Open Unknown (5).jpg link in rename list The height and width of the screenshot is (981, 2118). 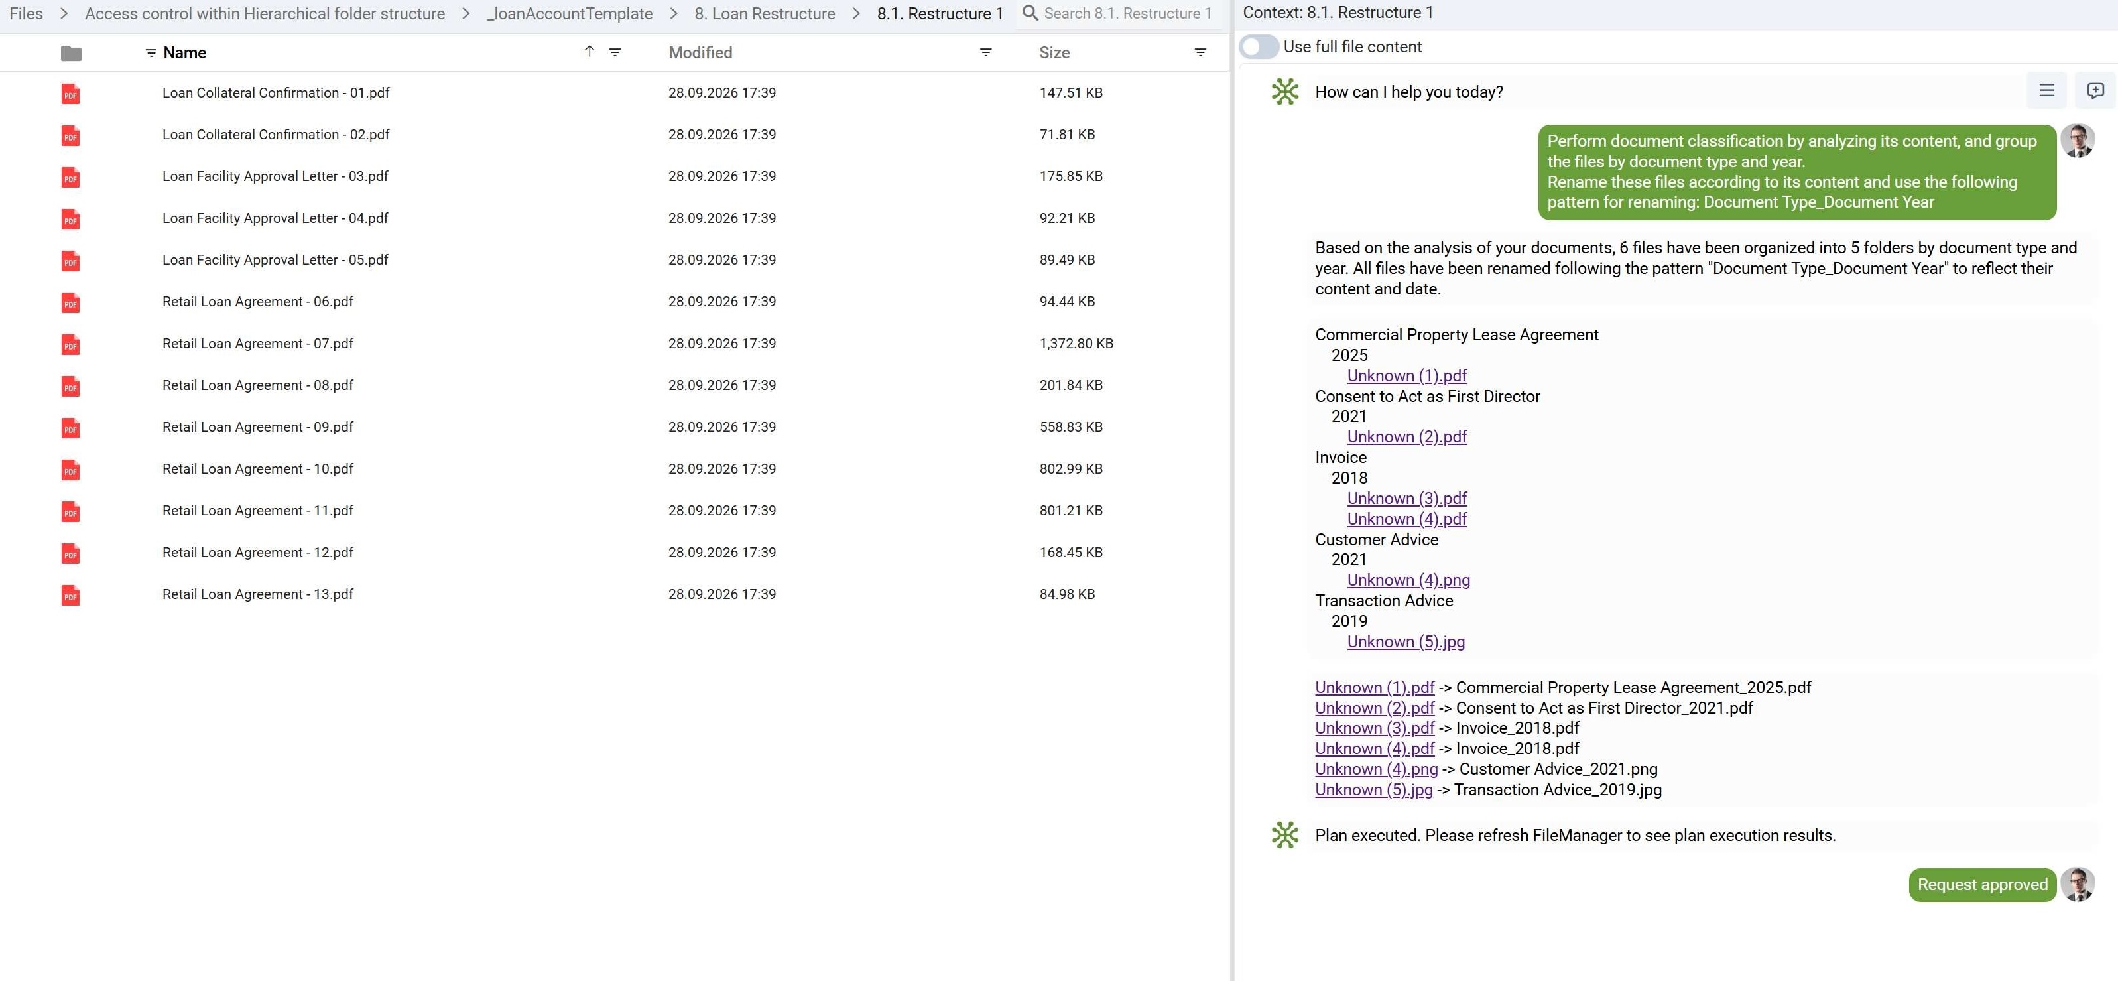tap(1374, 789)
